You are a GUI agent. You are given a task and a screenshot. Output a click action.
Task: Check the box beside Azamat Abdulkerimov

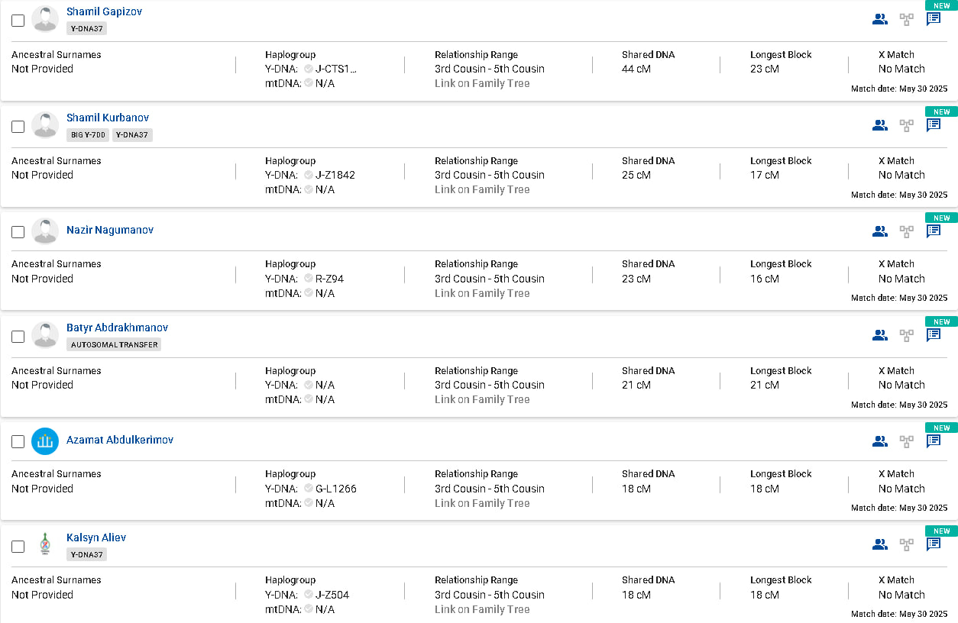18,441
